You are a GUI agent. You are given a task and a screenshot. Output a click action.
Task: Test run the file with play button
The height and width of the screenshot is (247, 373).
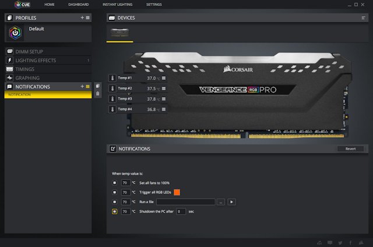coord(231,202)
